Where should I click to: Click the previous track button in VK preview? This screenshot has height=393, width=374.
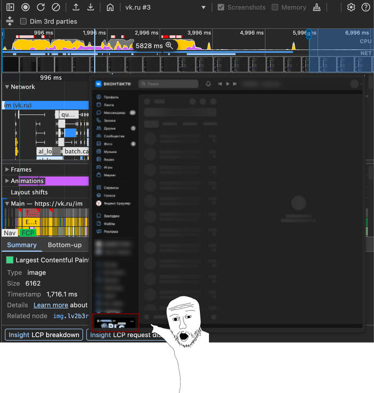click(220, 84)
